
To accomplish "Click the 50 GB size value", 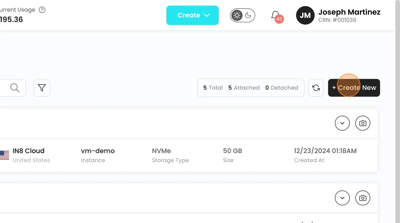I will (232, 151).
